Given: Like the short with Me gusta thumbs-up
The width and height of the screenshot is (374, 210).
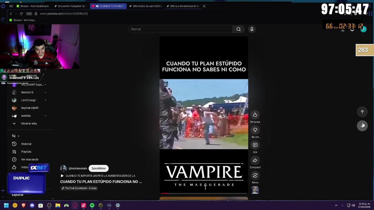Looking at the screenshot, I should [x=255, y=115].
